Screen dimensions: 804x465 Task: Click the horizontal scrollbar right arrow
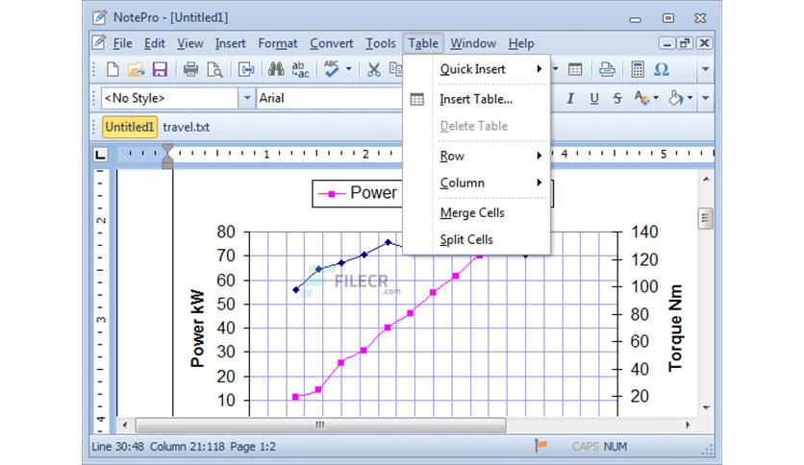tap(688, 425)
